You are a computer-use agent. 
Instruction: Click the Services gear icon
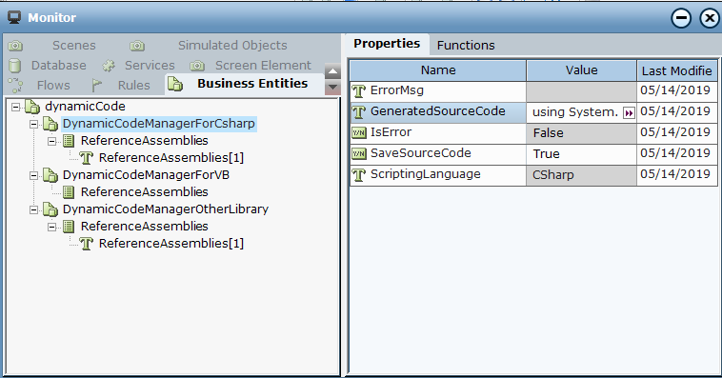109,66
